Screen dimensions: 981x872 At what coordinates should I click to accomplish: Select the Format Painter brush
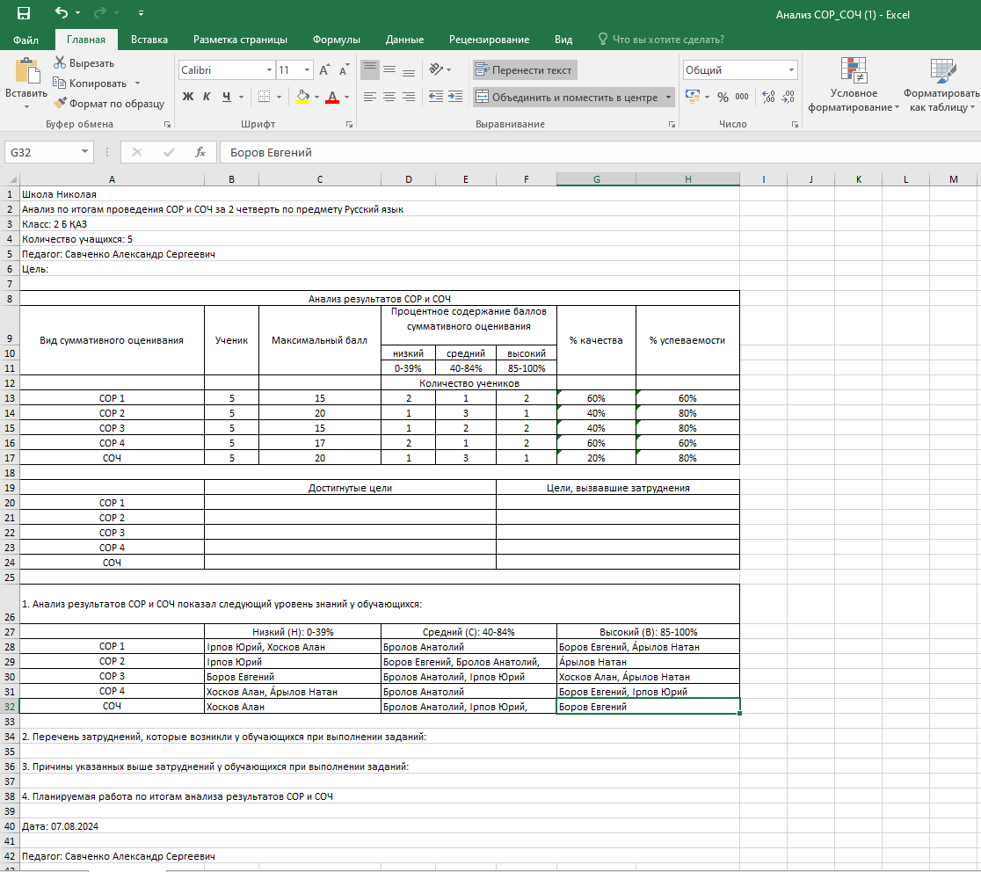[60, 103]
